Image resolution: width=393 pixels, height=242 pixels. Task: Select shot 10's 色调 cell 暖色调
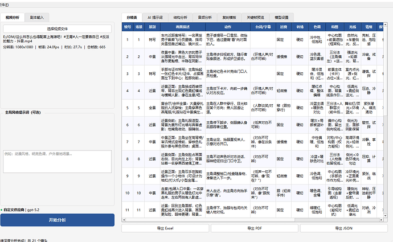point(317,193)
